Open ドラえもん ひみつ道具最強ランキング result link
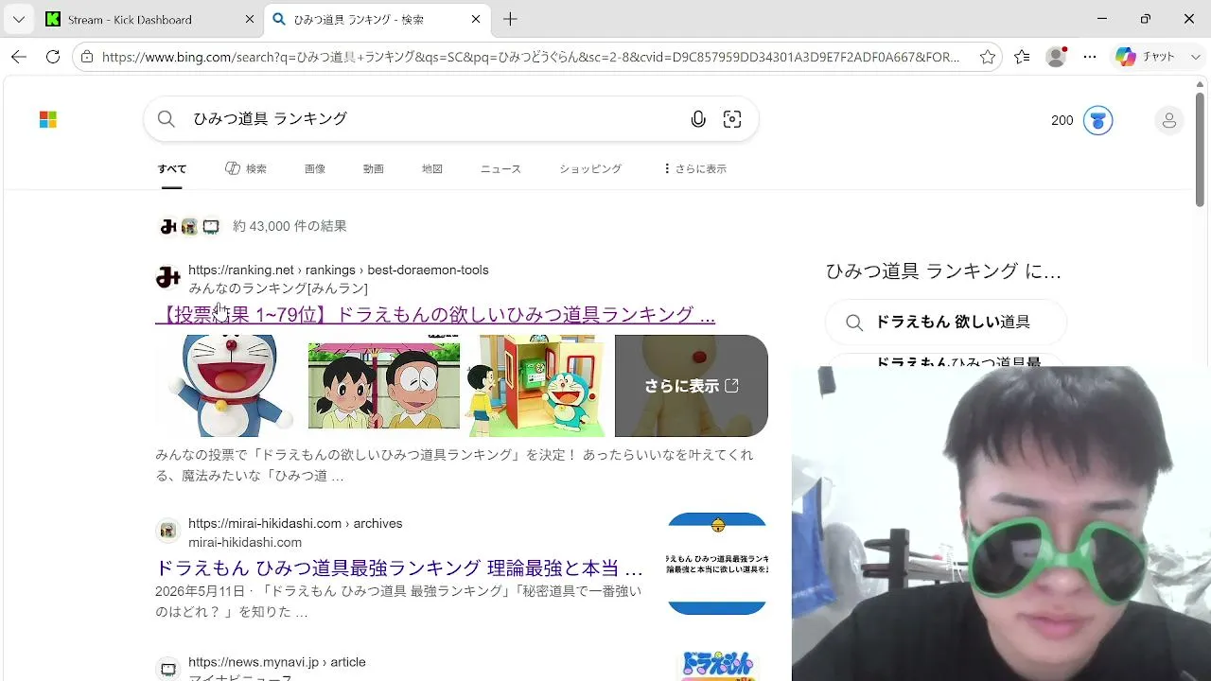The width and height of the screenshot is (1211, 681). (399, 568)
